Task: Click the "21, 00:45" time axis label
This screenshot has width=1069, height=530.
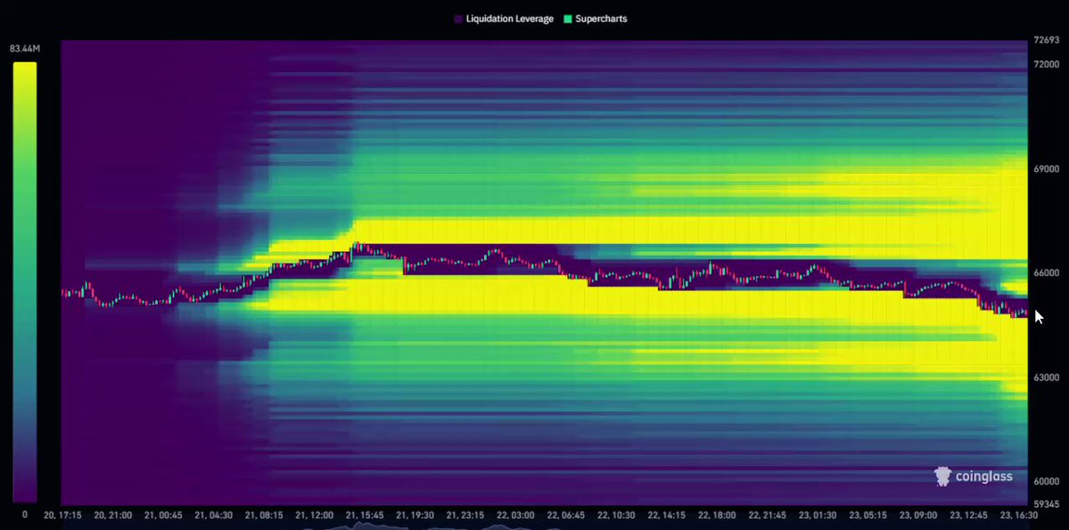Action: pyautogui.click(x=164, y=516)
